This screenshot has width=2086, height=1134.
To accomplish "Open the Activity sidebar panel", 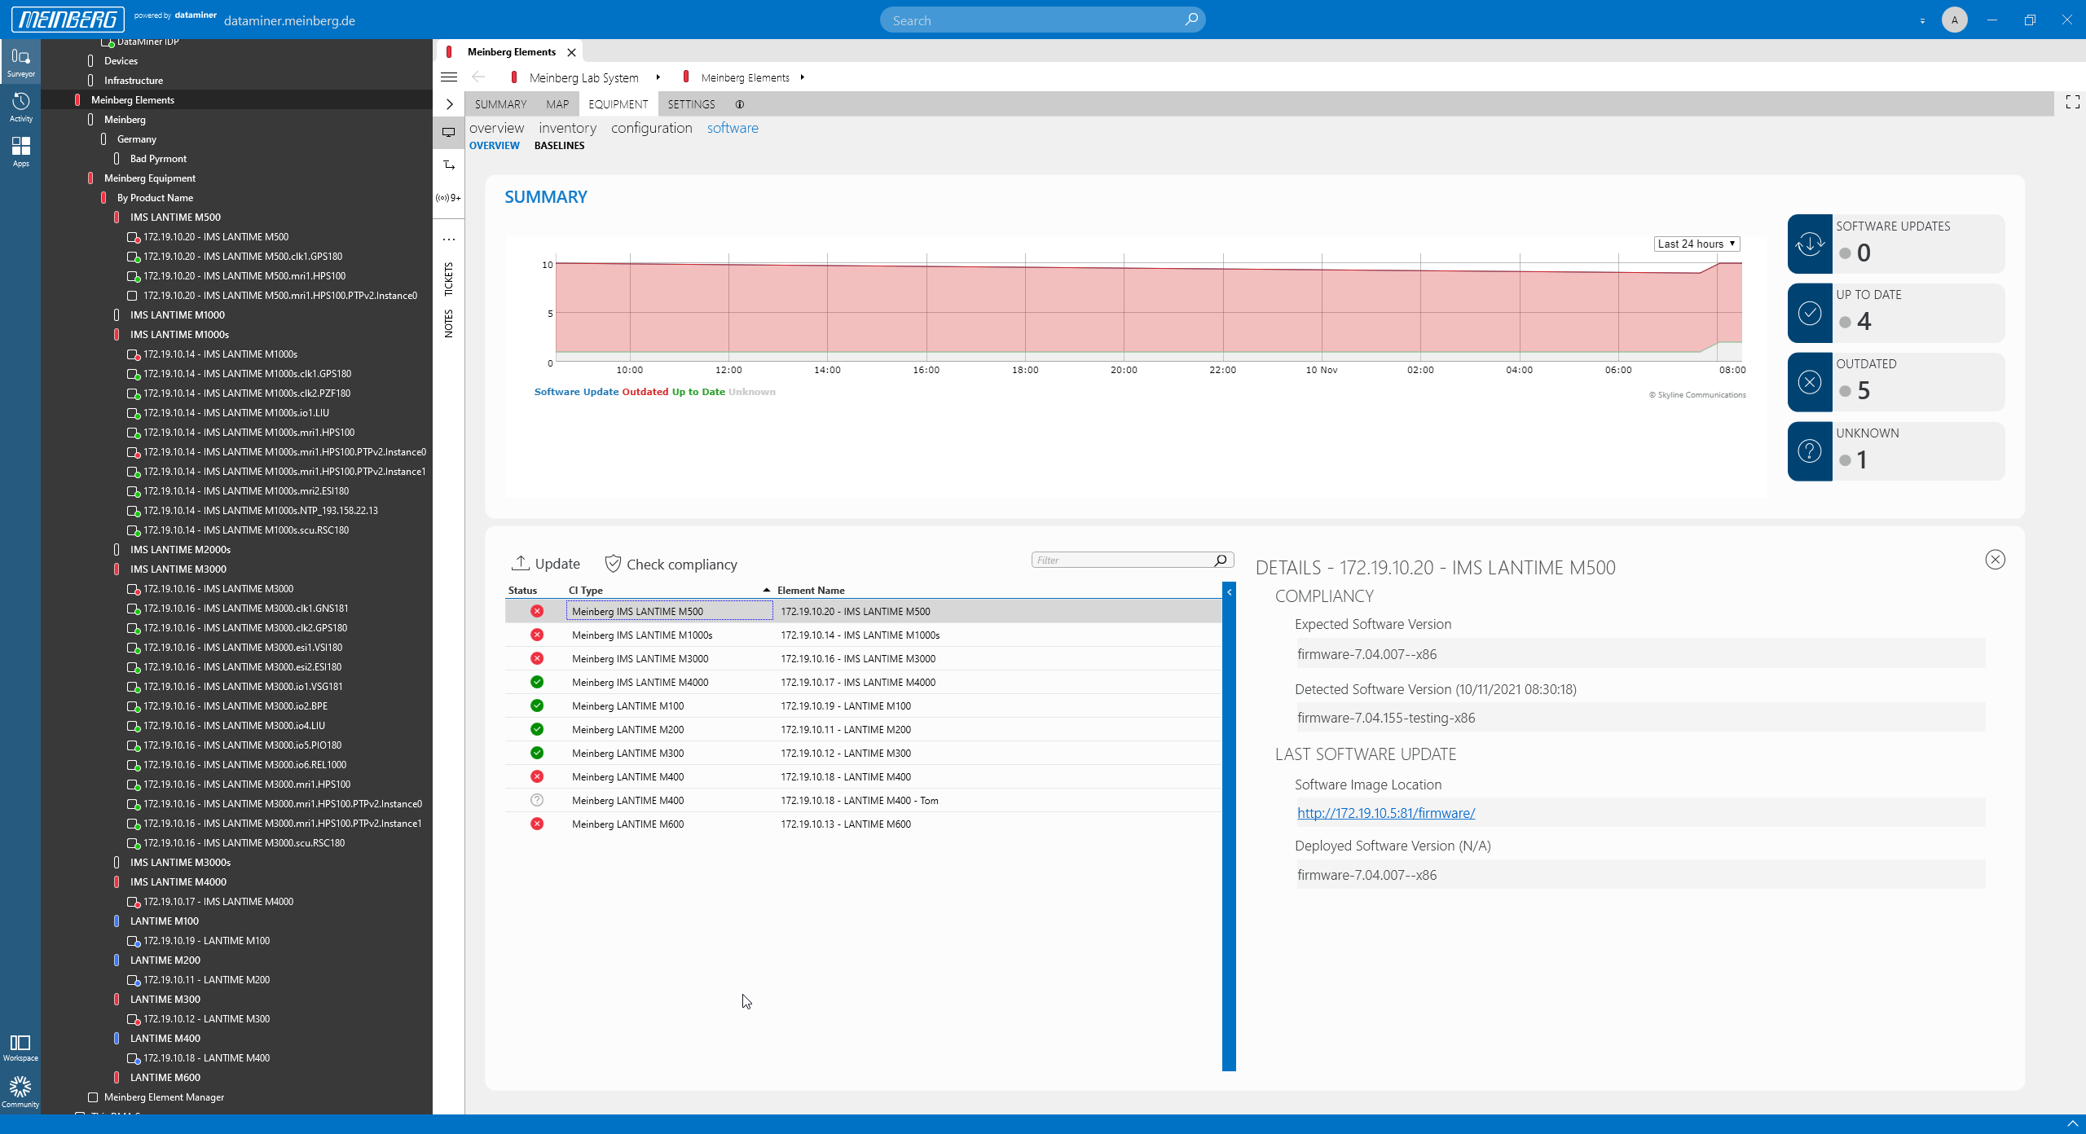I will click(20, 107).
